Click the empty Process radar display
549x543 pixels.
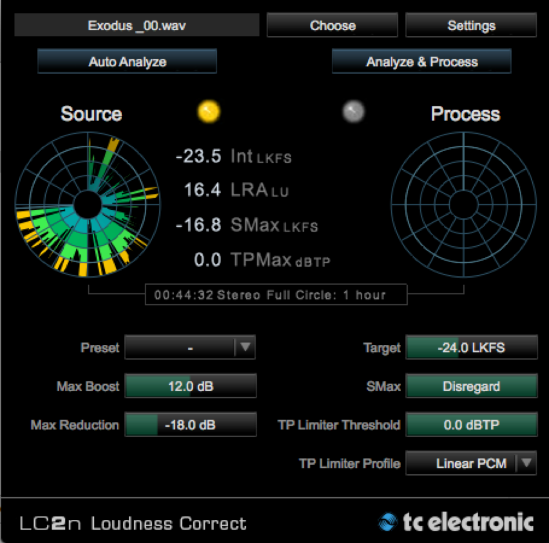point(463,204)
